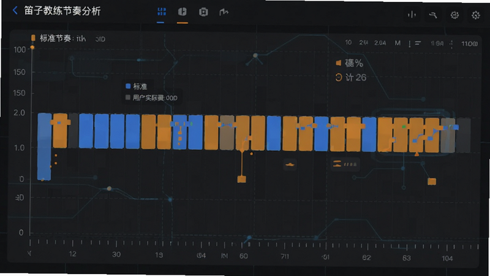The height and width of the screenshot is (276, 490).
Task: Select the tall first blue bar
Action: click(44, 147)
